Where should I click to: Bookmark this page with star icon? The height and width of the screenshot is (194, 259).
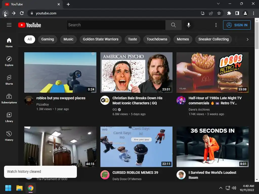219,13
